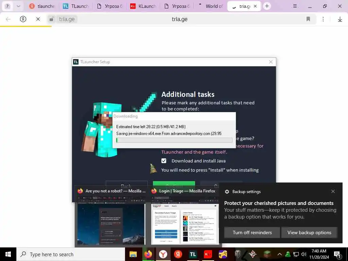The height and width of the screenshot is (261, 348).
Task: Bookmark the current page
Action: point(308,19)
